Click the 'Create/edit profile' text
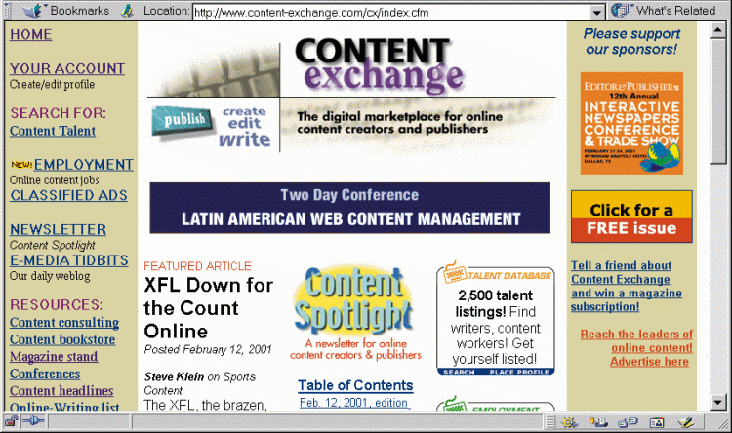The height and width of the screenshot is (433, 732). click(53, 85)
